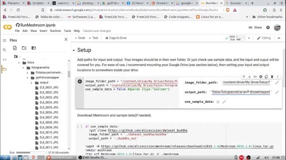Show more bookmarks overflow chevron
Screen dimensions: 286x160
[247, 17]
